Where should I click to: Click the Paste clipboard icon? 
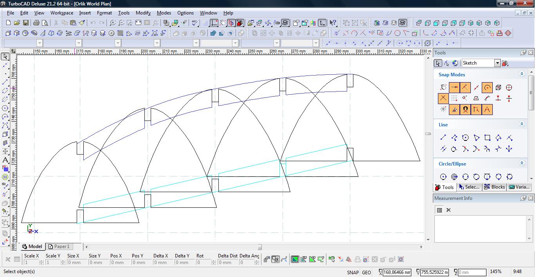point(73,23)
